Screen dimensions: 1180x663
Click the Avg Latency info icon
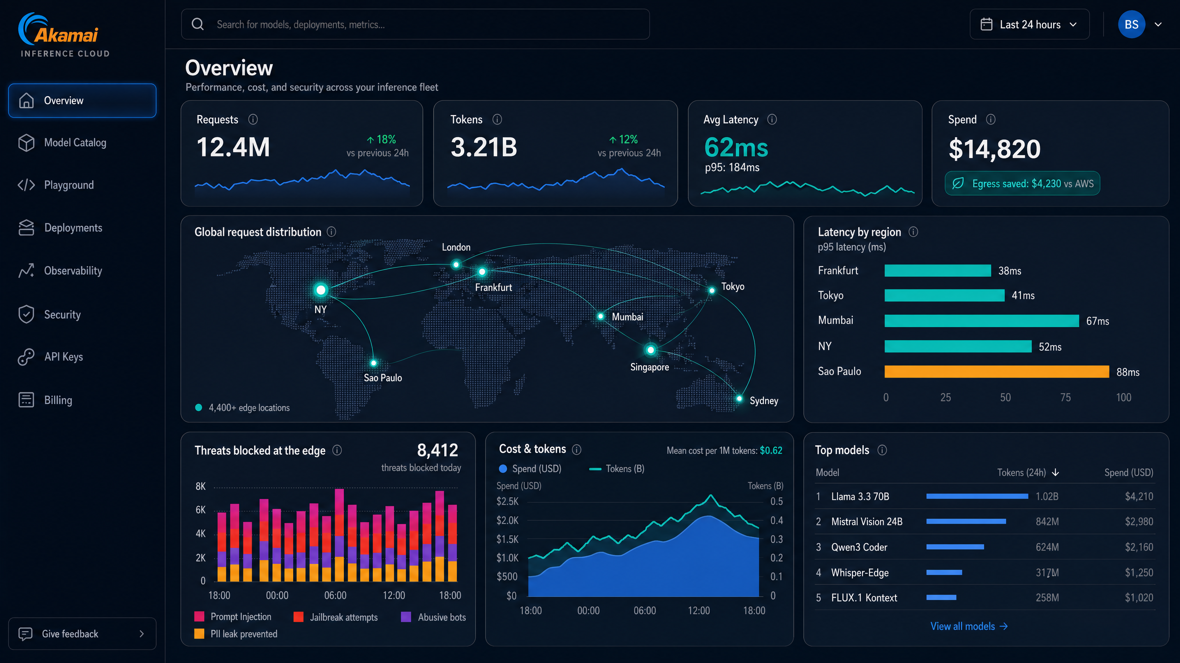pyautogui.click(x=772, y=120)
